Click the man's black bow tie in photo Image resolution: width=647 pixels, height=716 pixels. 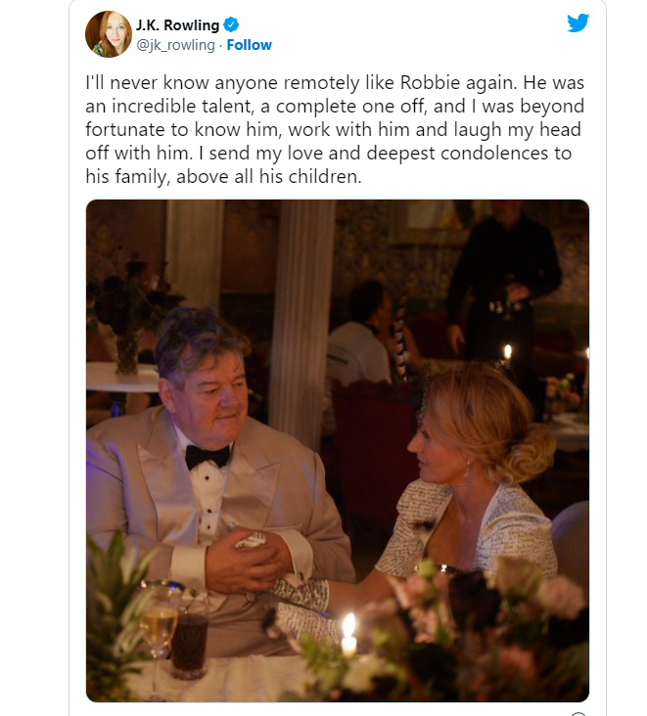point(208,455)
